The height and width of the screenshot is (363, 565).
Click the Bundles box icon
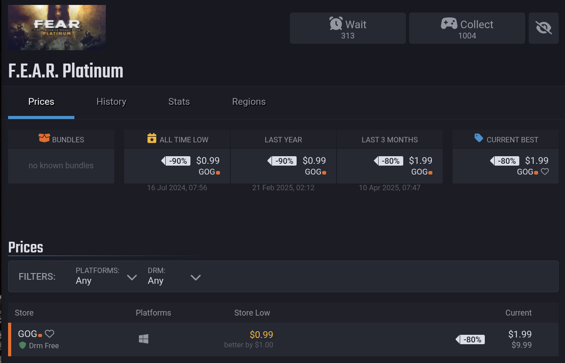[44, 139]
